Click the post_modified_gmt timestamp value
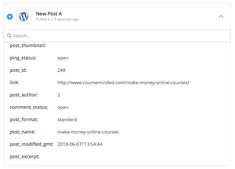 80,144
